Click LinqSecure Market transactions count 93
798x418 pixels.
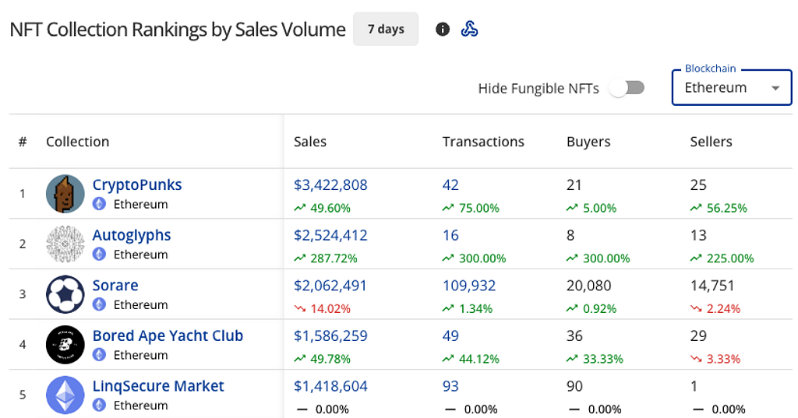(x=450, y=386)
